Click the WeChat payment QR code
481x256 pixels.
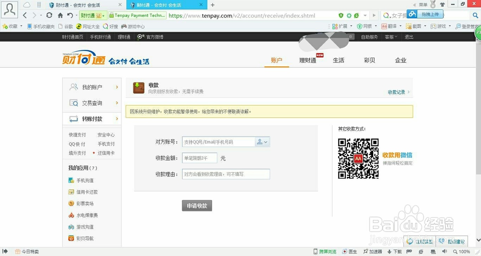[x=358, y=158]
